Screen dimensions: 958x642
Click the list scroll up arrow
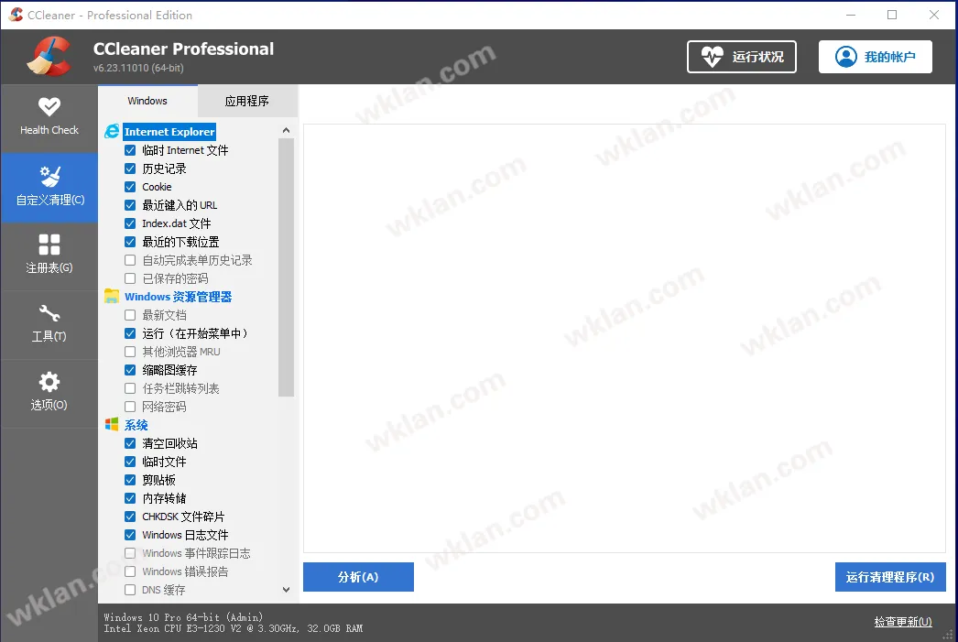point(286,130)
